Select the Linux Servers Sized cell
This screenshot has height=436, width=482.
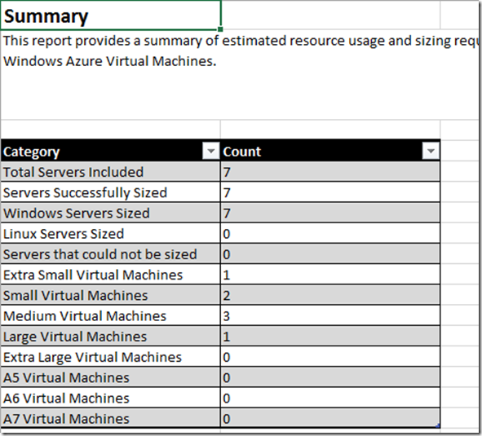(110, 234)
